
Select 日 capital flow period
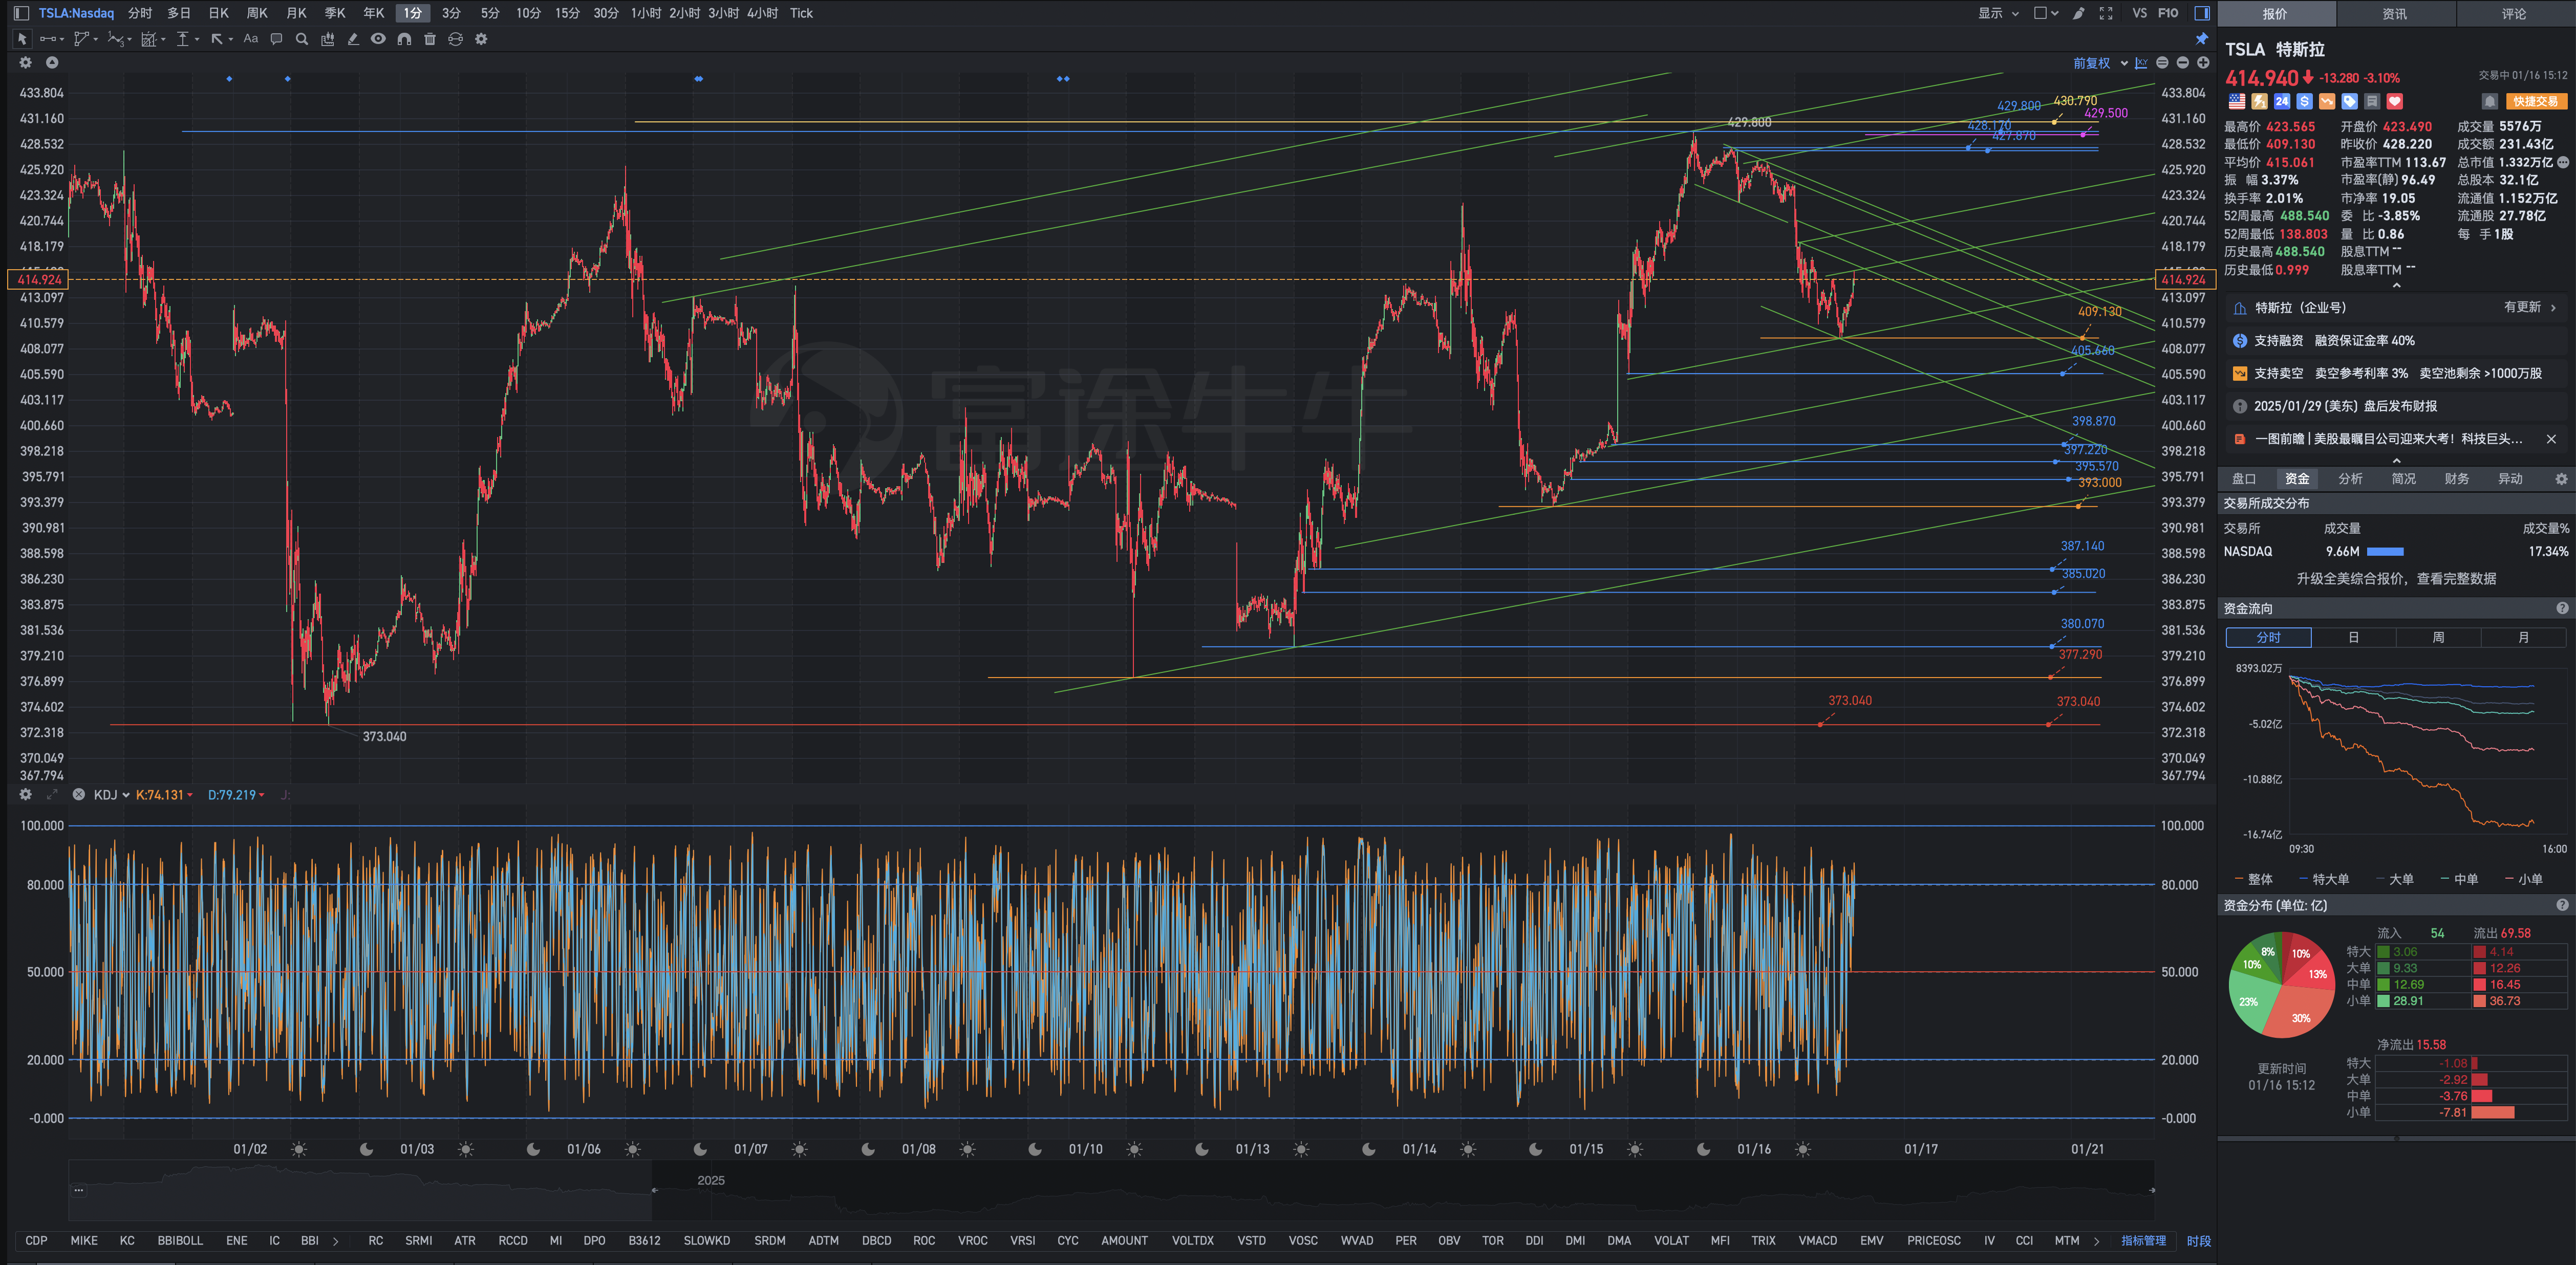point(2353,637)
